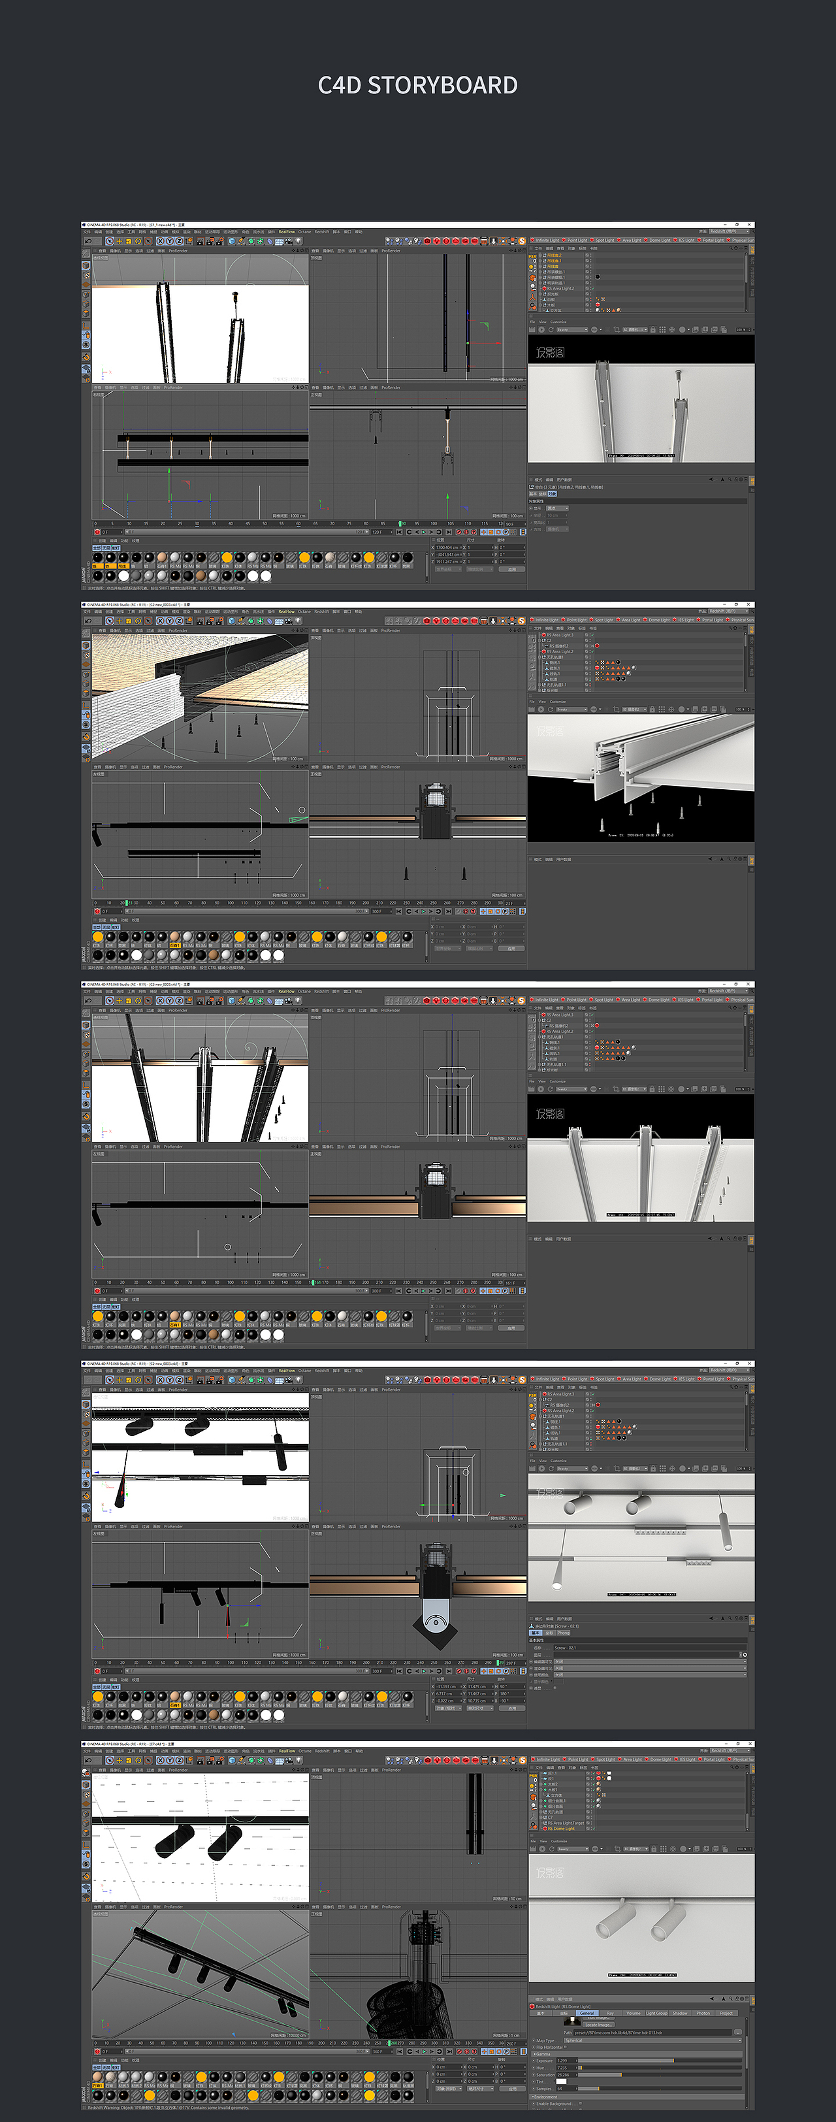Select RS Area Light.2 object in top window
This screenshot has height=2122, width=836.
pos(561,289)
